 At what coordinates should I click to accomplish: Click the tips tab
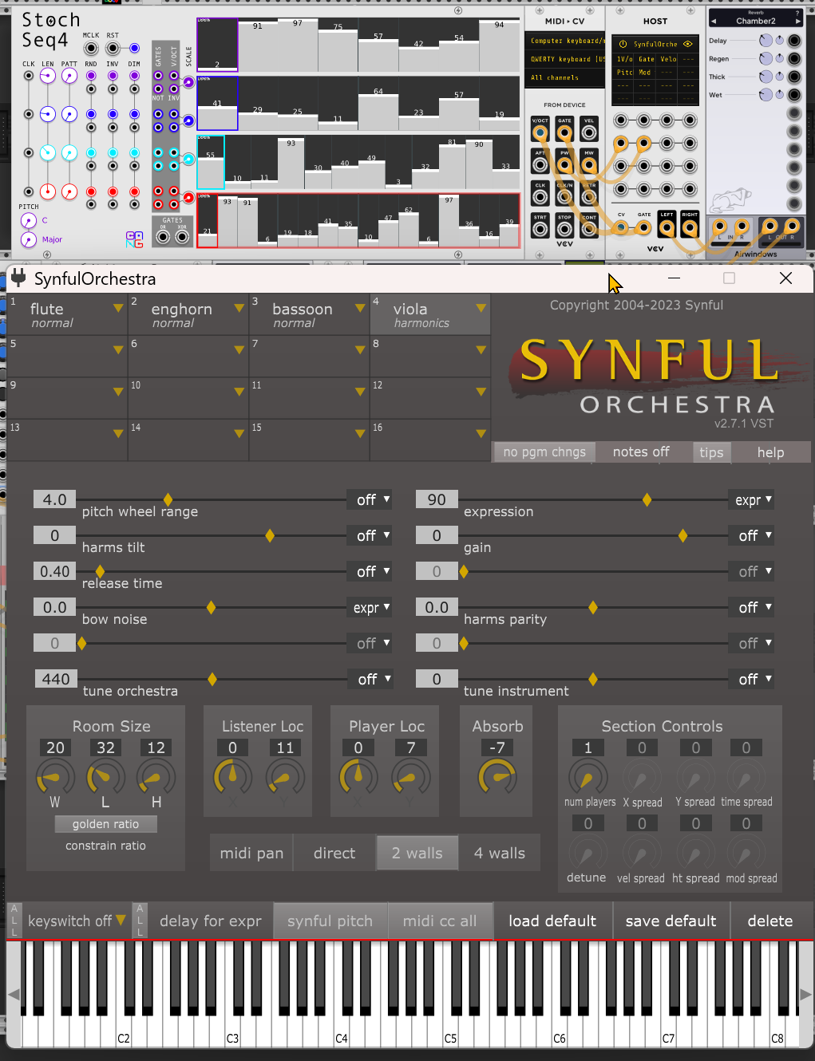pos(711,452)
